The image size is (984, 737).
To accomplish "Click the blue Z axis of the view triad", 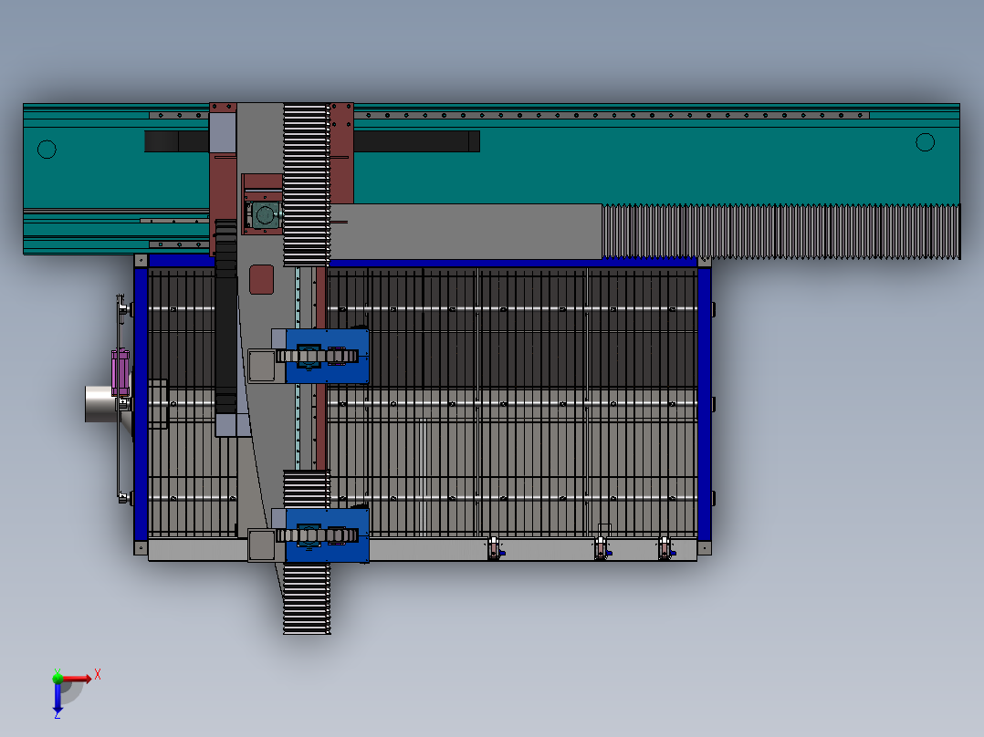I will [58, 698].
